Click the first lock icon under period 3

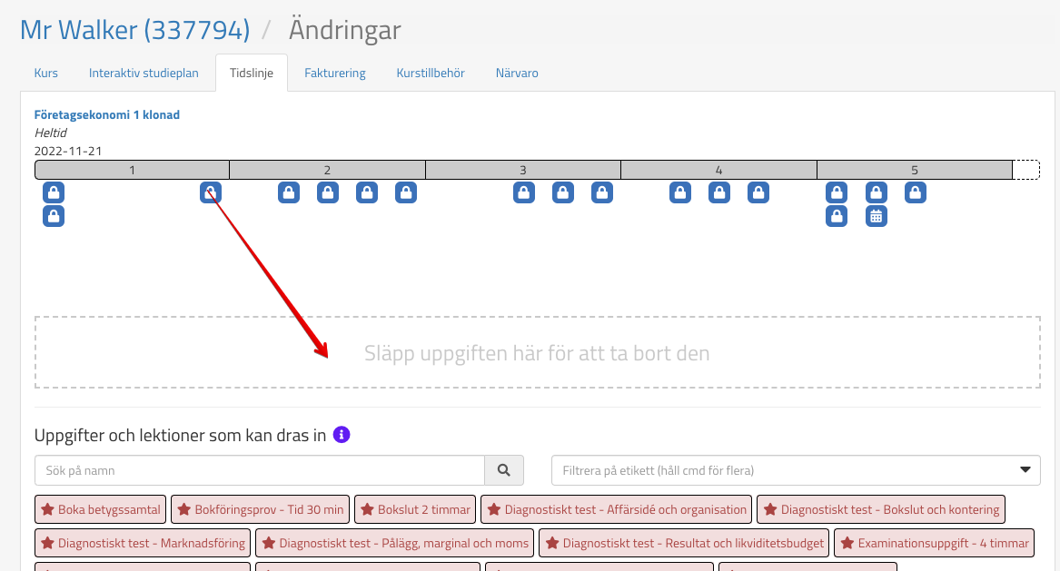[524, 192]
